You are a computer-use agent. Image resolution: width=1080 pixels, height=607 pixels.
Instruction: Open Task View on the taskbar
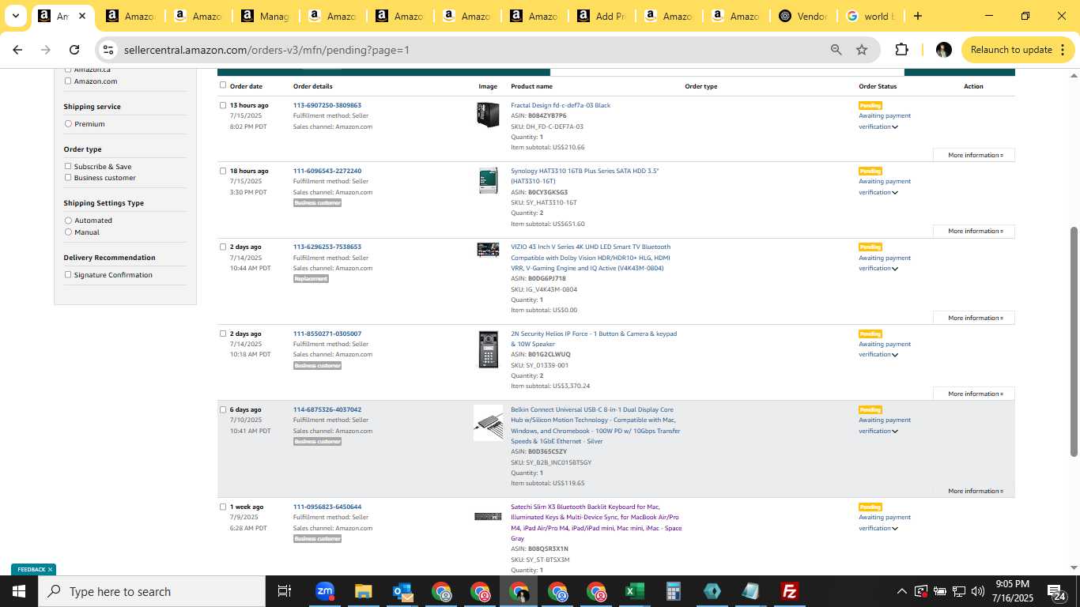[285, 591]
